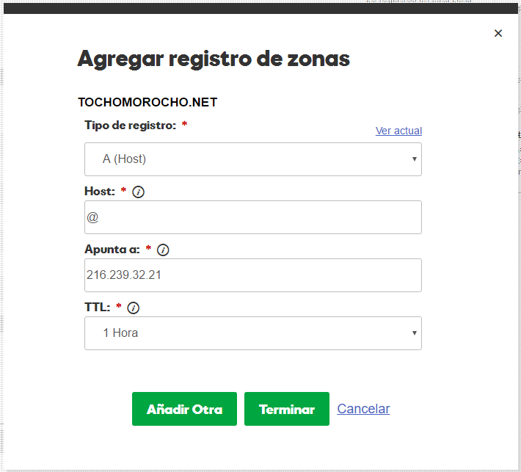Viewport: 521px width, 472px height.
Task: Click the Apunta a info icon
Action: (x=163, y=250)
